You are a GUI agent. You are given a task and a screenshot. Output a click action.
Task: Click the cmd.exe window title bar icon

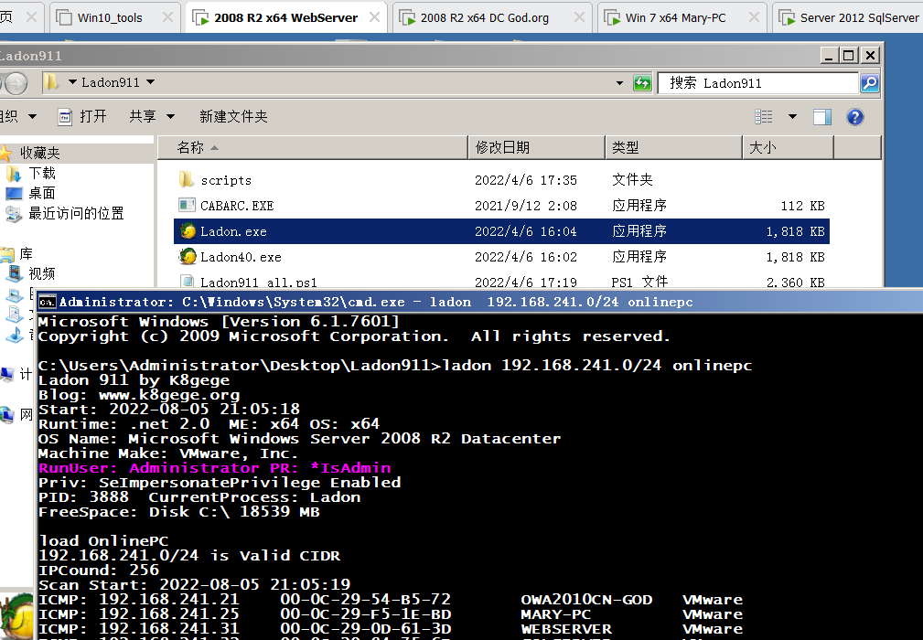tap(48, 302)
